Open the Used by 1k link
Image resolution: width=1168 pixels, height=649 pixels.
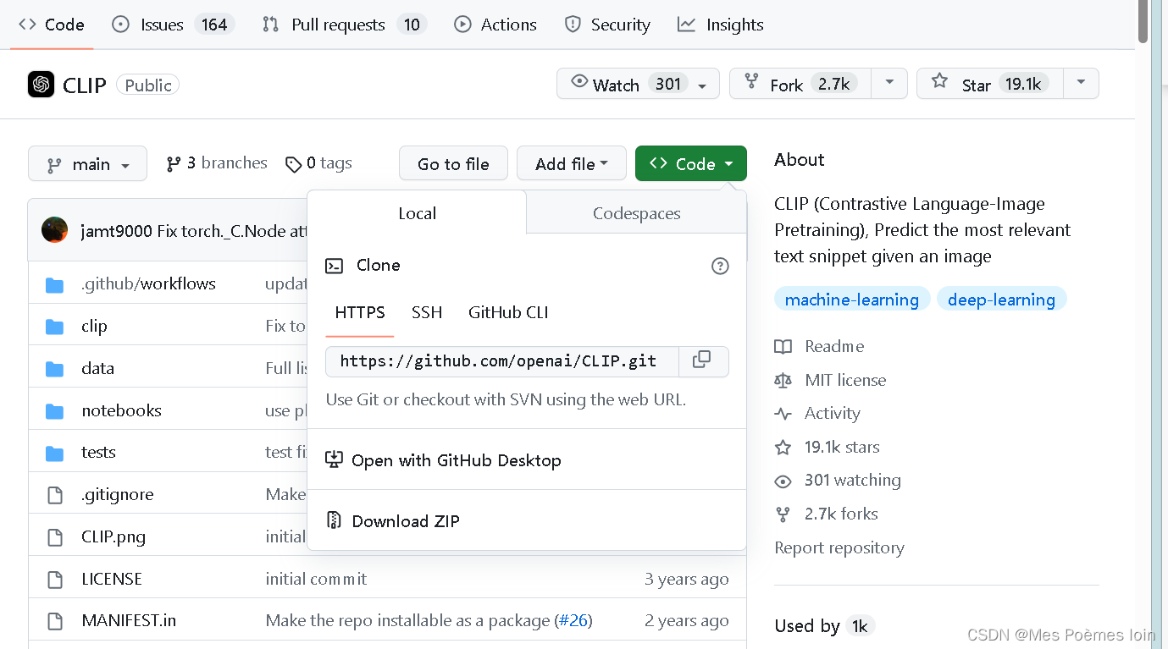tap(823, 625)
